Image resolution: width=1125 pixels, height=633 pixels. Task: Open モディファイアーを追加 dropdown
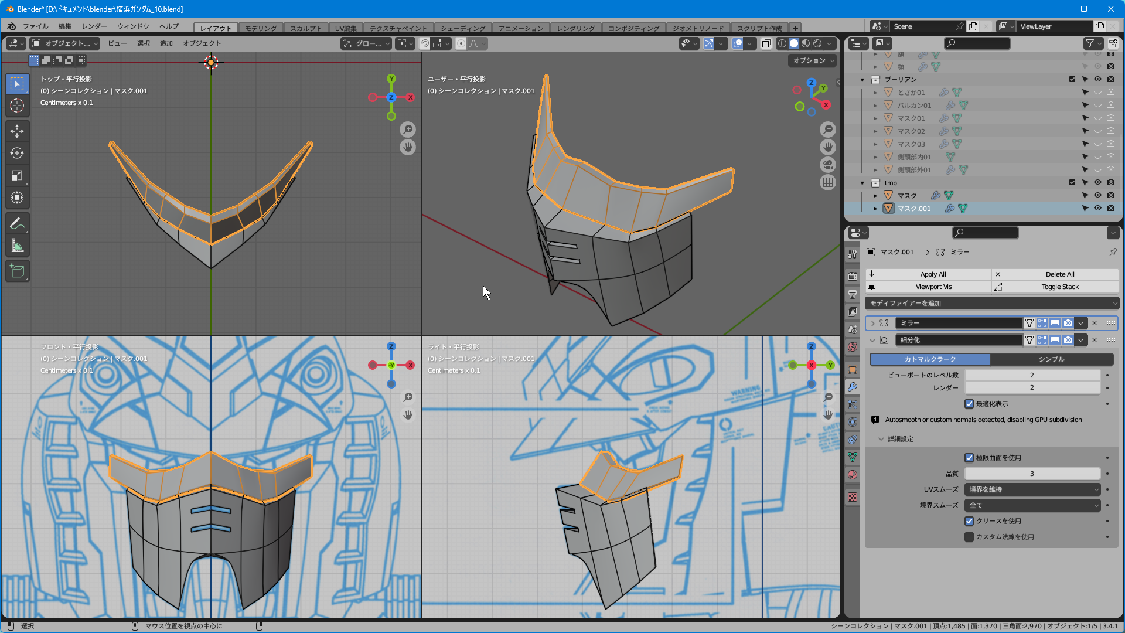pyautogui.click(x=992, y=303)
